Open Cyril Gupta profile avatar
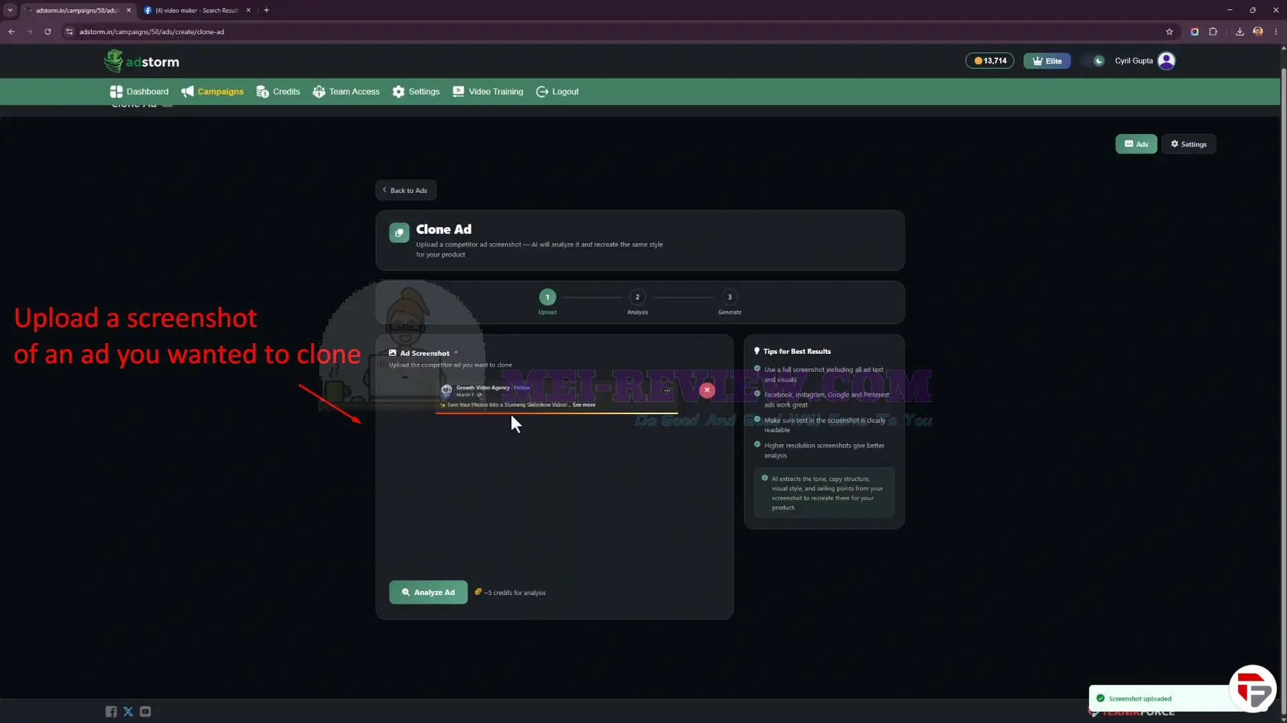The image size is (1287, 723). pyautogui.click(x=1166, y=61)
